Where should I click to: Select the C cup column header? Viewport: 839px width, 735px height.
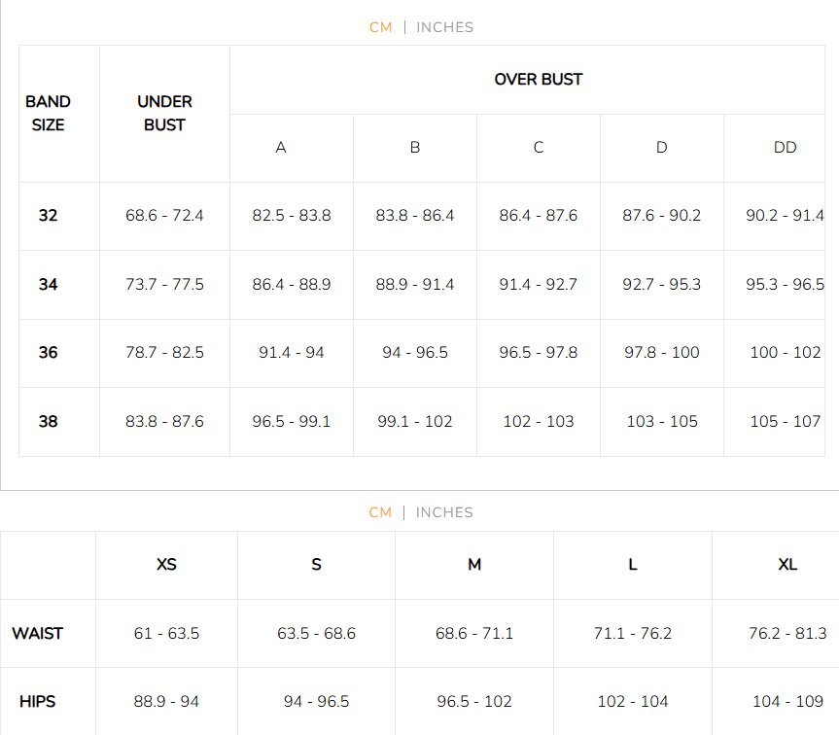pyautogui.click(x=539, y=148)
